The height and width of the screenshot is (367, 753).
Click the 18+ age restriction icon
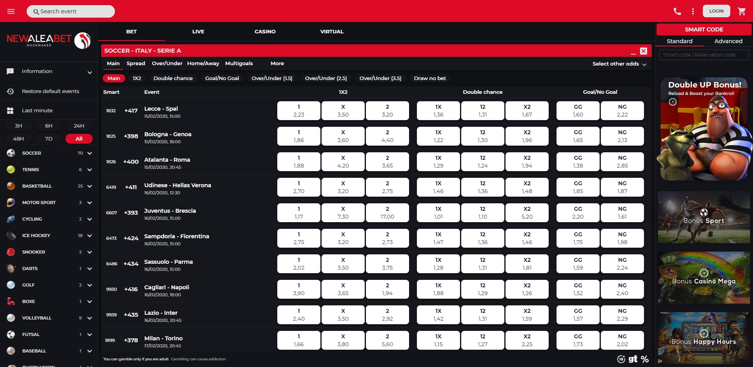click(621, 359)
